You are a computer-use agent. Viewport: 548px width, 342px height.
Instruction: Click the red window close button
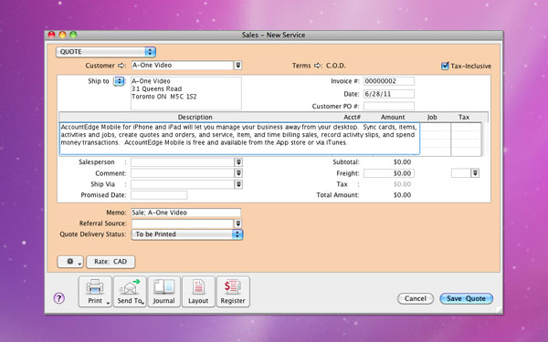tap(52, 35)
